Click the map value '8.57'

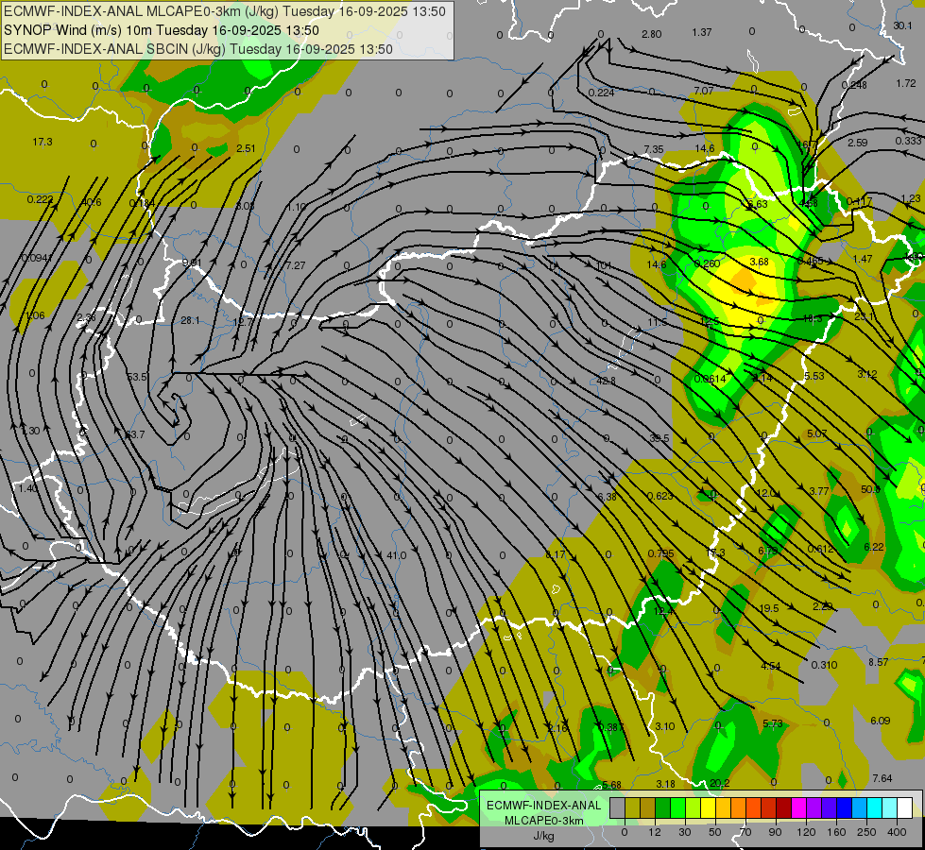coord(879,662)
